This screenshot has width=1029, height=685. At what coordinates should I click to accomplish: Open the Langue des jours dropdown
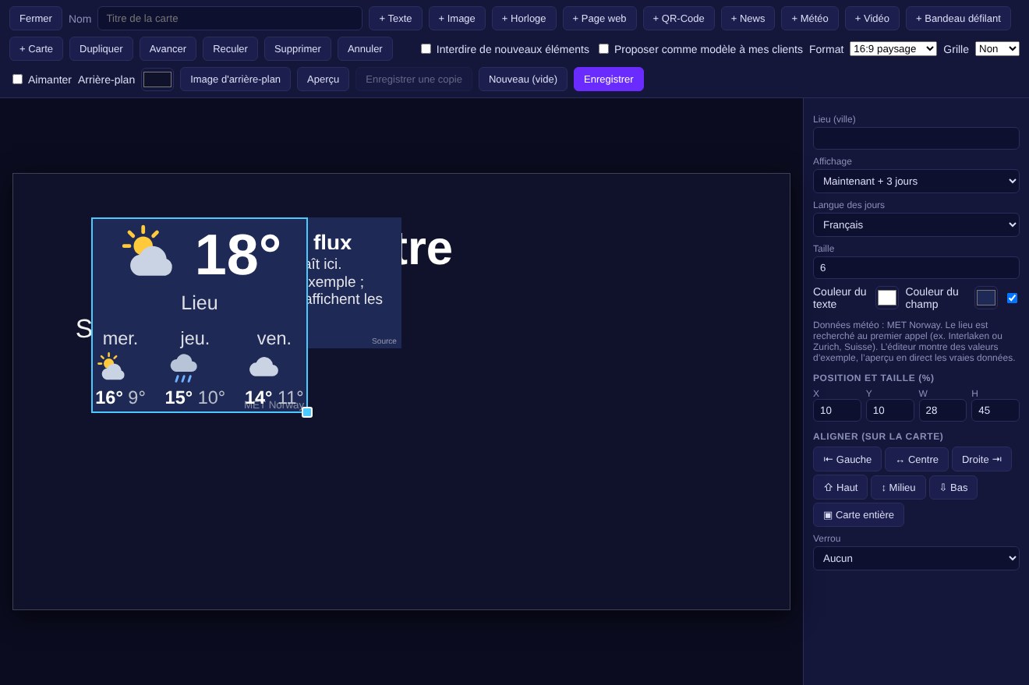pos(916,224)
